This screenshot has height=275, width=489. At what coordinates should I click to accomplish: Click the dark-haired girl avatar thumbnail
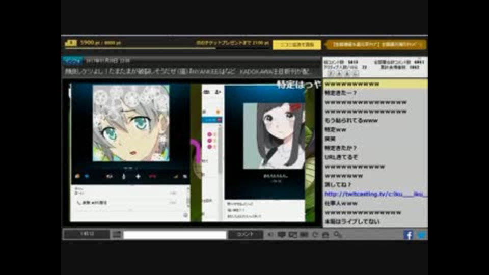coord(274,136)
